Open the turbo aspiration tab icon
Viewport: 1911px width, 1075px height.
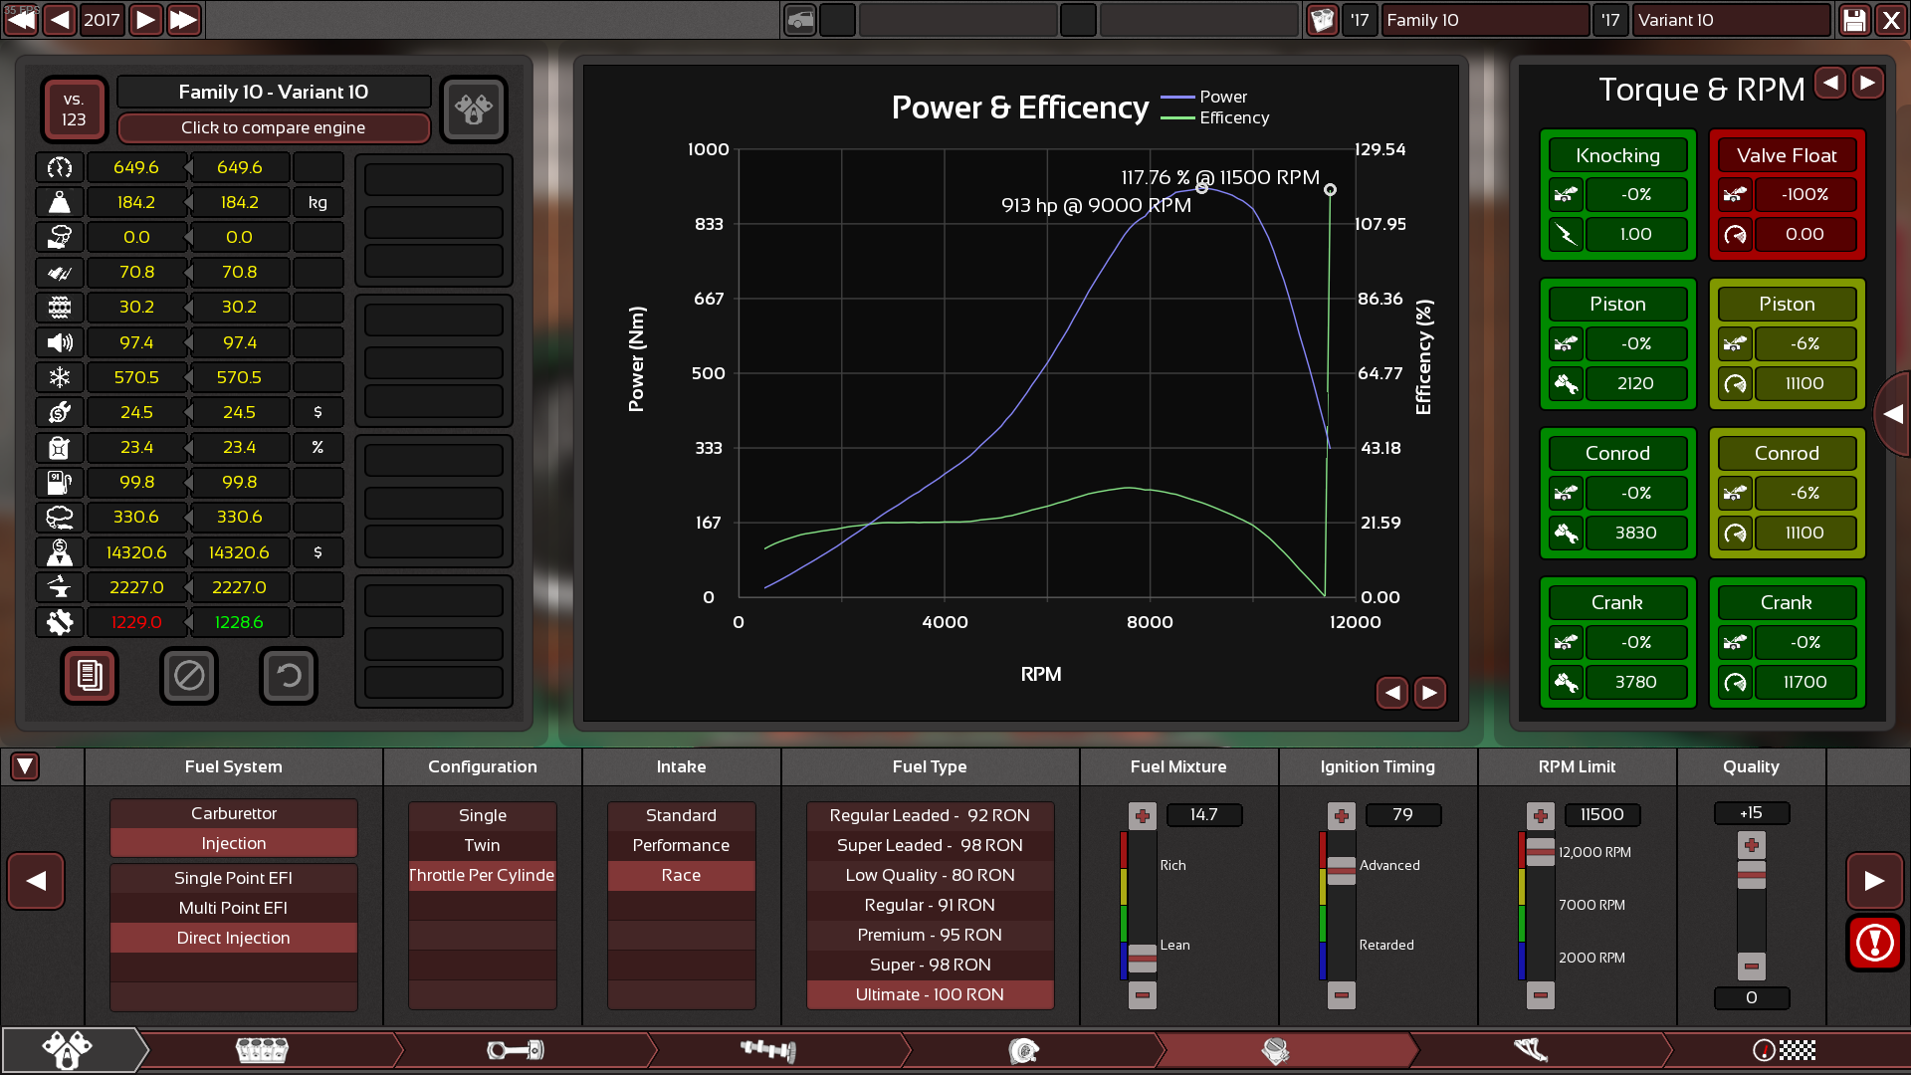[1023, 1050]
